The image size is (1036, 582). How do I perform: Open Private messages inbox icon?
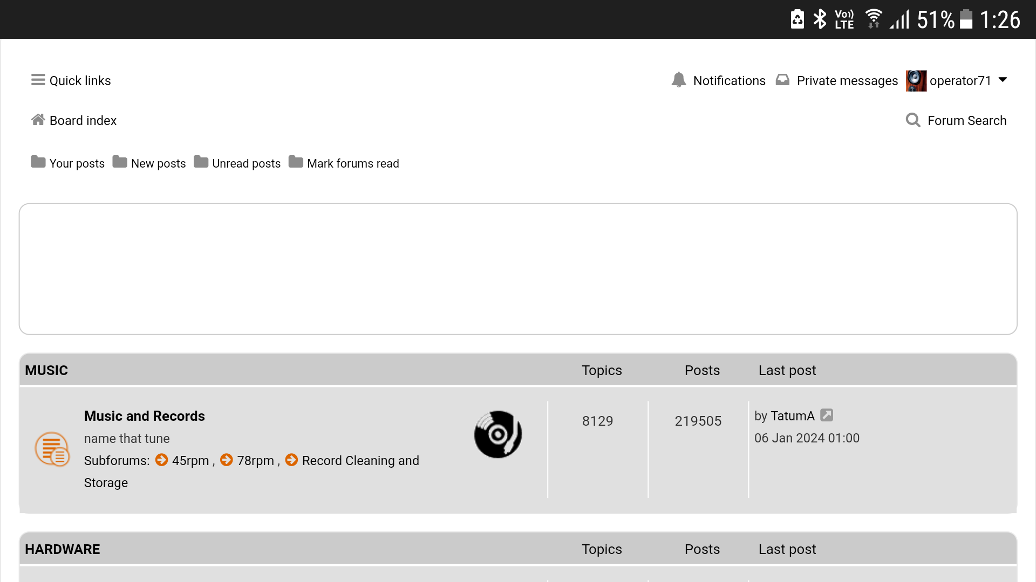click(782, 80)
